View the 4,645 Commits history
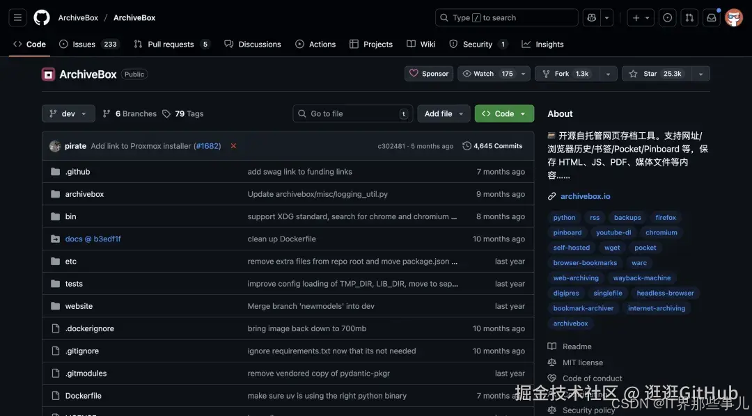Viewport: 752px width, 416px height. pyautogui.click(x=492, y=145)
